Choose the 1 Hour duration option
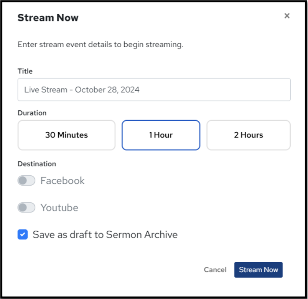Image resolution: width=308 pixels, height=299 pixels. point(161,135)
